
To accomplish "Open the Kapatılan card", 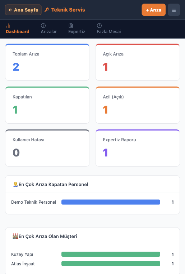I will pos(47,105).
